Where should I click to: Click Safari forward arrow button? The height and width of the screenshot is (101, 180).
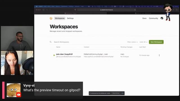[50, 10]
